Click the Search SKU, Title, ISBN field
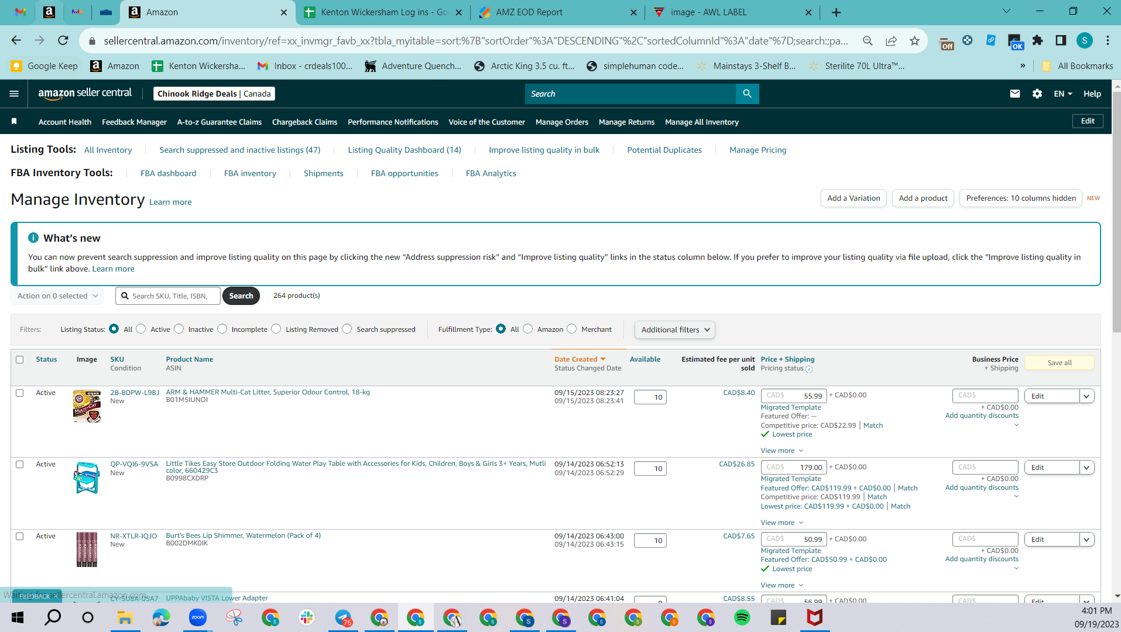 click(168, 296)
